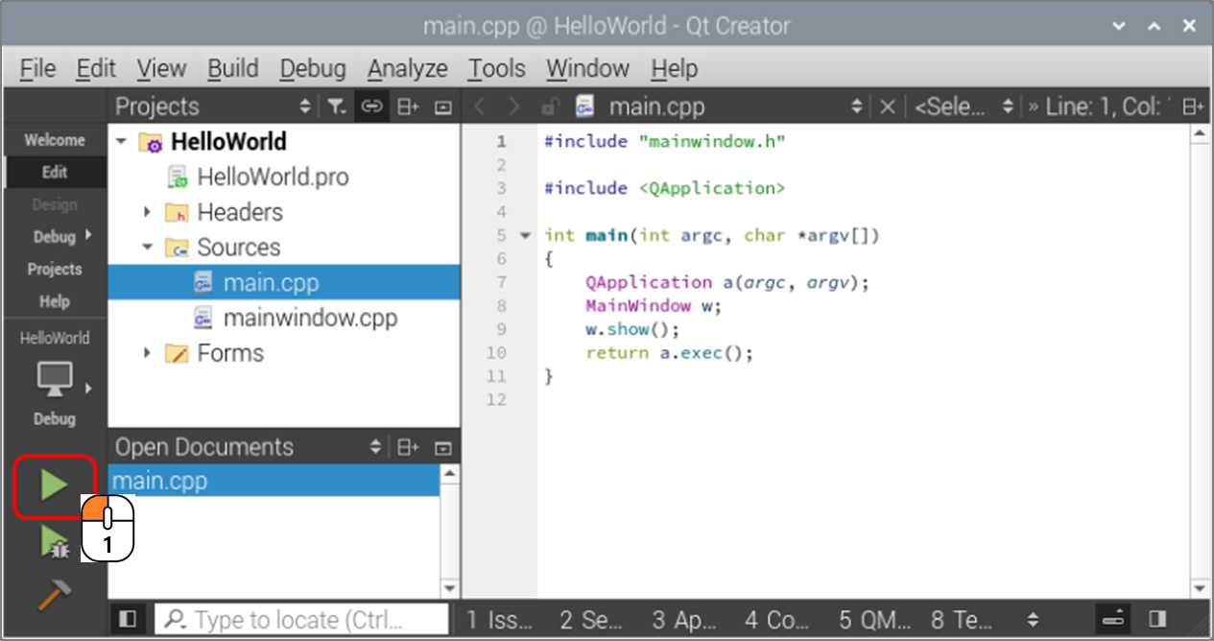Open the Edit menu
Screen dimensions: 1214x641
click(x=96, y=68)
